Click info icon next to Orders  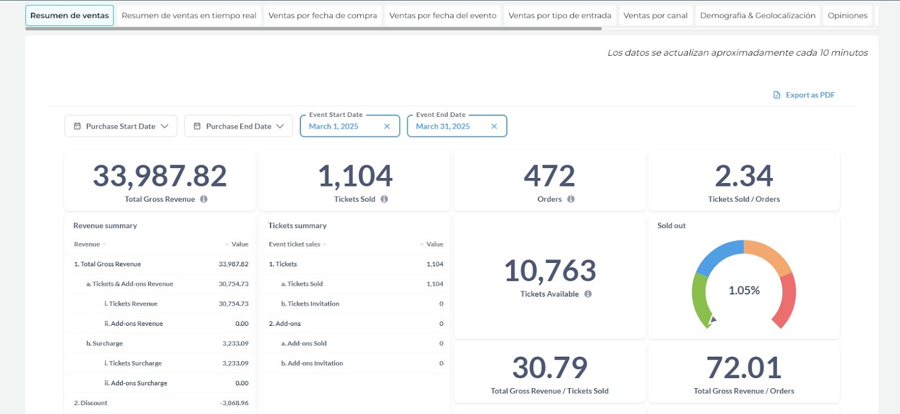pyautogui.click(x=571, y=199)
